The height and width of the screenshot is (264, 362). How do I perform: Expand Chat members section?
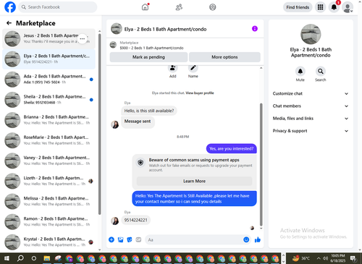311,106
